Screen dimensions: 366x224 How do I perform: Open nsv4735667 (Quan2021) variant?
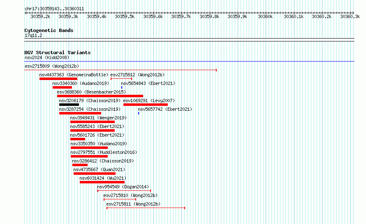tap(99, 169)
